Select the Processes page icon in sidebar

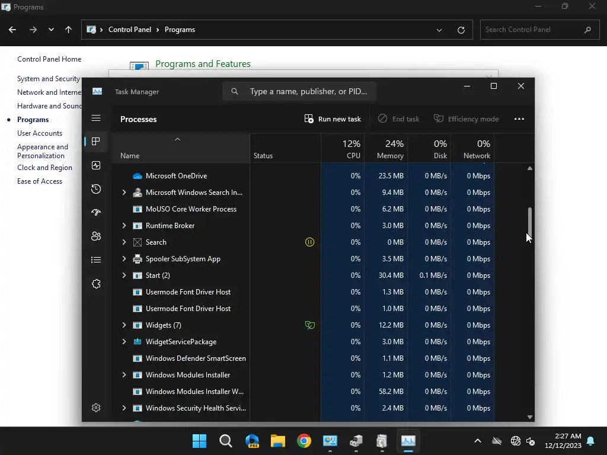pos(96,141)
